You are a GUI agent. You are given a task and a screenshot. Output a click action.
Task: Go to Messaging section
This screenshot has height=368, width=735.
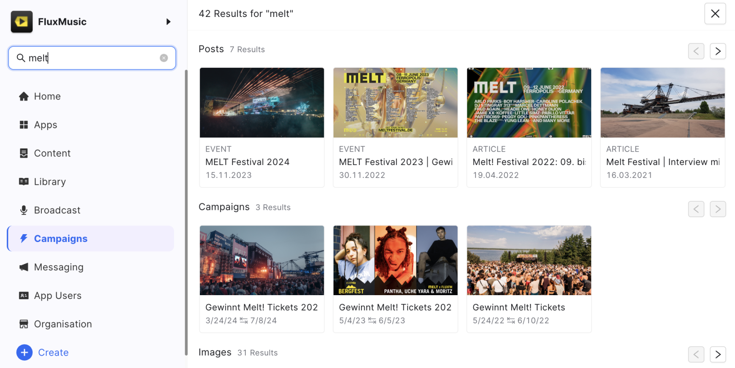pos(90,267)
